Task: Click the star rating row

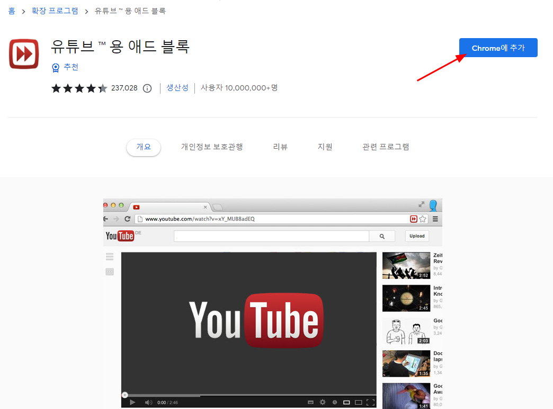Action: click(79, 88)
